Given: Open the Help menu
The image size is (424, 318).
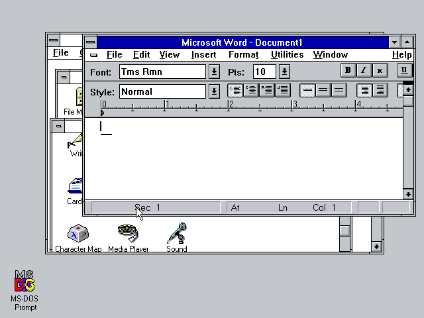Looking at the screenshot, I should click(x=402, y=55).
